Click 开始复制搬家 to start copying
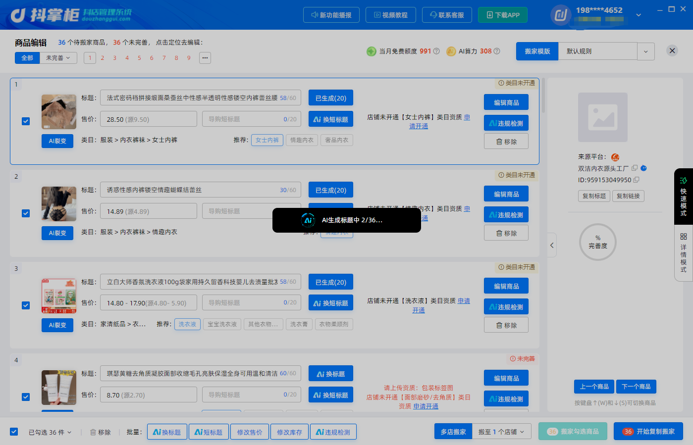 click(x=648, y=432)
